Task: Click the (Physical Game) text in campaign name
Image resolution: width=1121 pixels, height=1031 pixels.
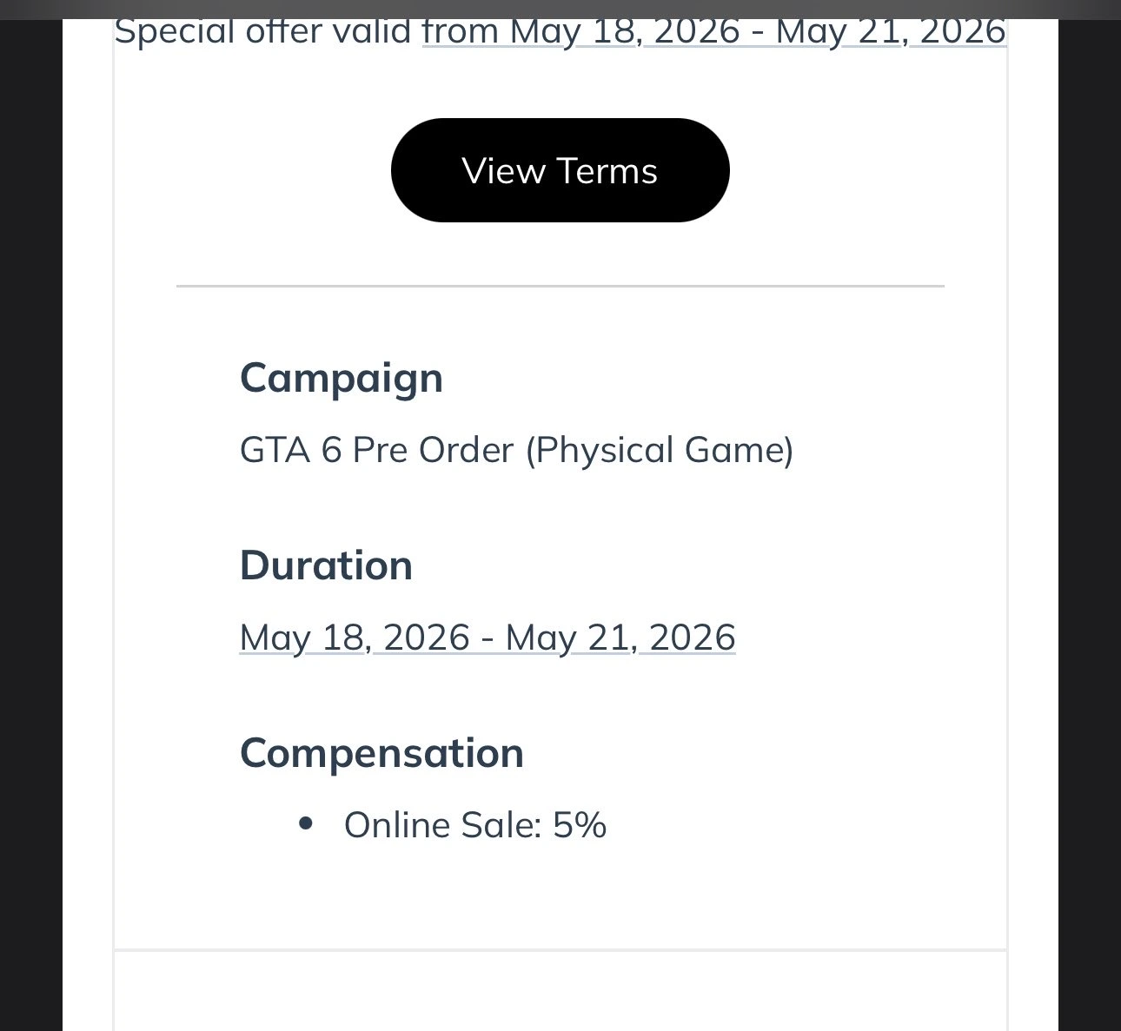Action: (x=660, y=450)
